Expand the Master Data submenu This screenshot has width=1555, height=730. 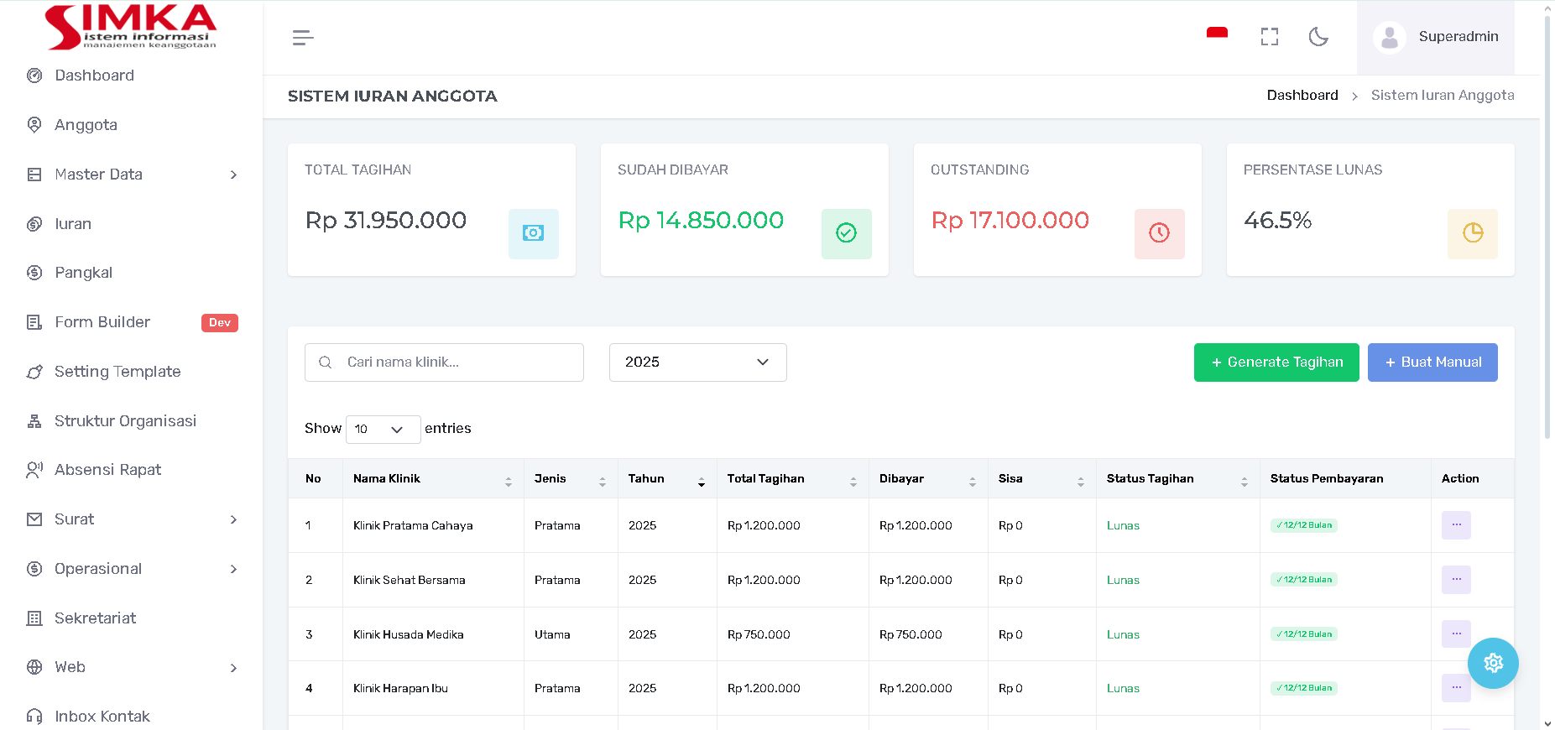[132, 175]
